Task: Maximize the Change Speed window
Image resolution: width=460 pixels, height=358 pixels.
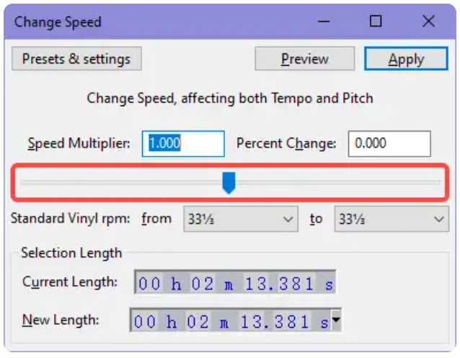Action: pos(376,21)
